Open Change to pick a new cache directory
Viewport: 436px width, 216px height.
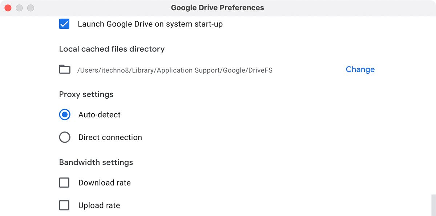[x=360, y=69]
